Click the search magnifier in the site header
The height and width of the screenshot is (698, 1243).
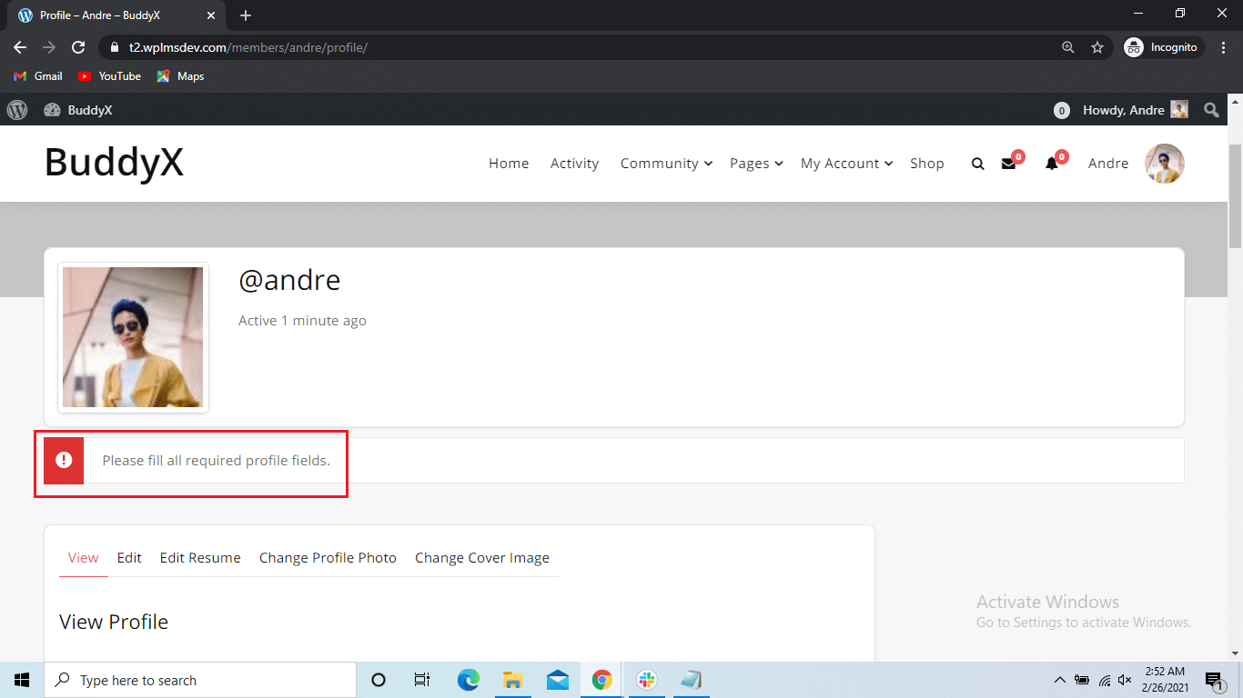[x=977, y=164]
